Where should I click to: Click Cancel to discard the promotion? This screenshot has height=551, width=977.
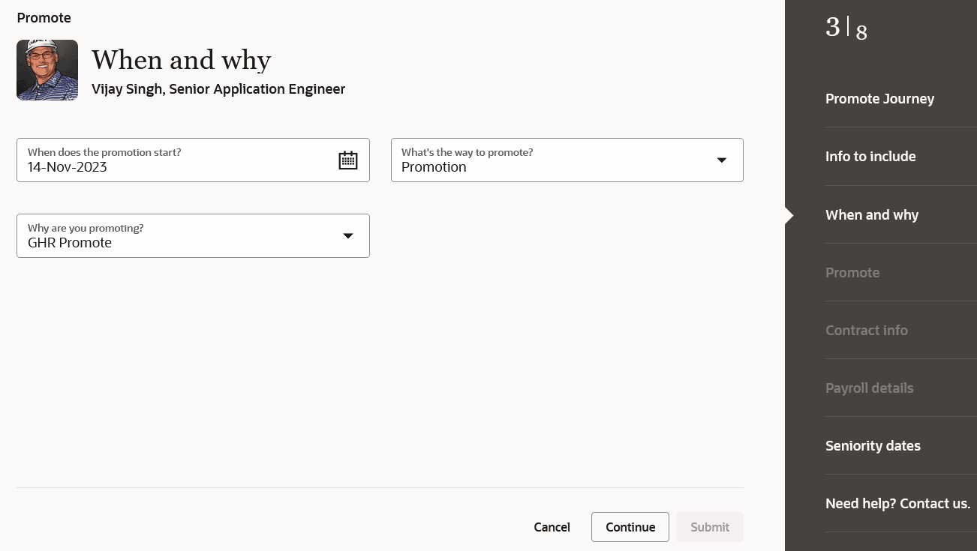coord(552,527)
